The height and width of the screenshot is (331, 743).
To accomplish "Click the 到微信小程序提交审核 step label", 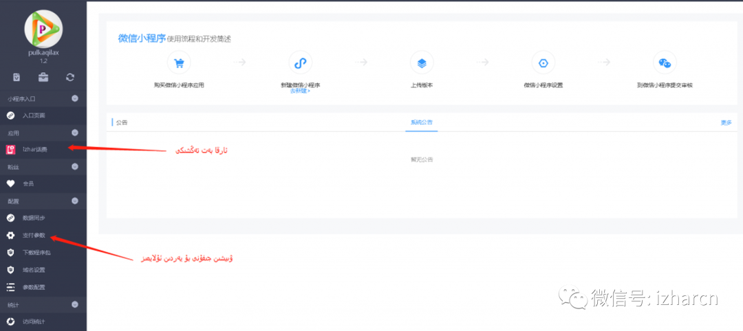I will (665, 86).
